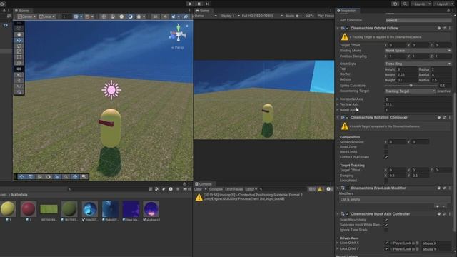Open Undo History clock icon at top right
The width and height of the screenshot is (457, 257).
(x=395, y=4)
